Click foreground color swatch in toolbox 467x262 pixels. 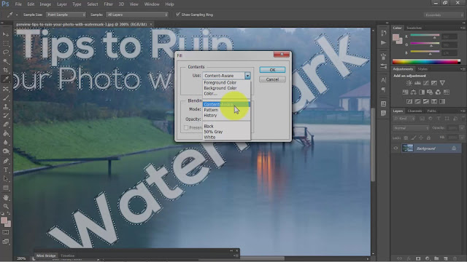(4, 220)
